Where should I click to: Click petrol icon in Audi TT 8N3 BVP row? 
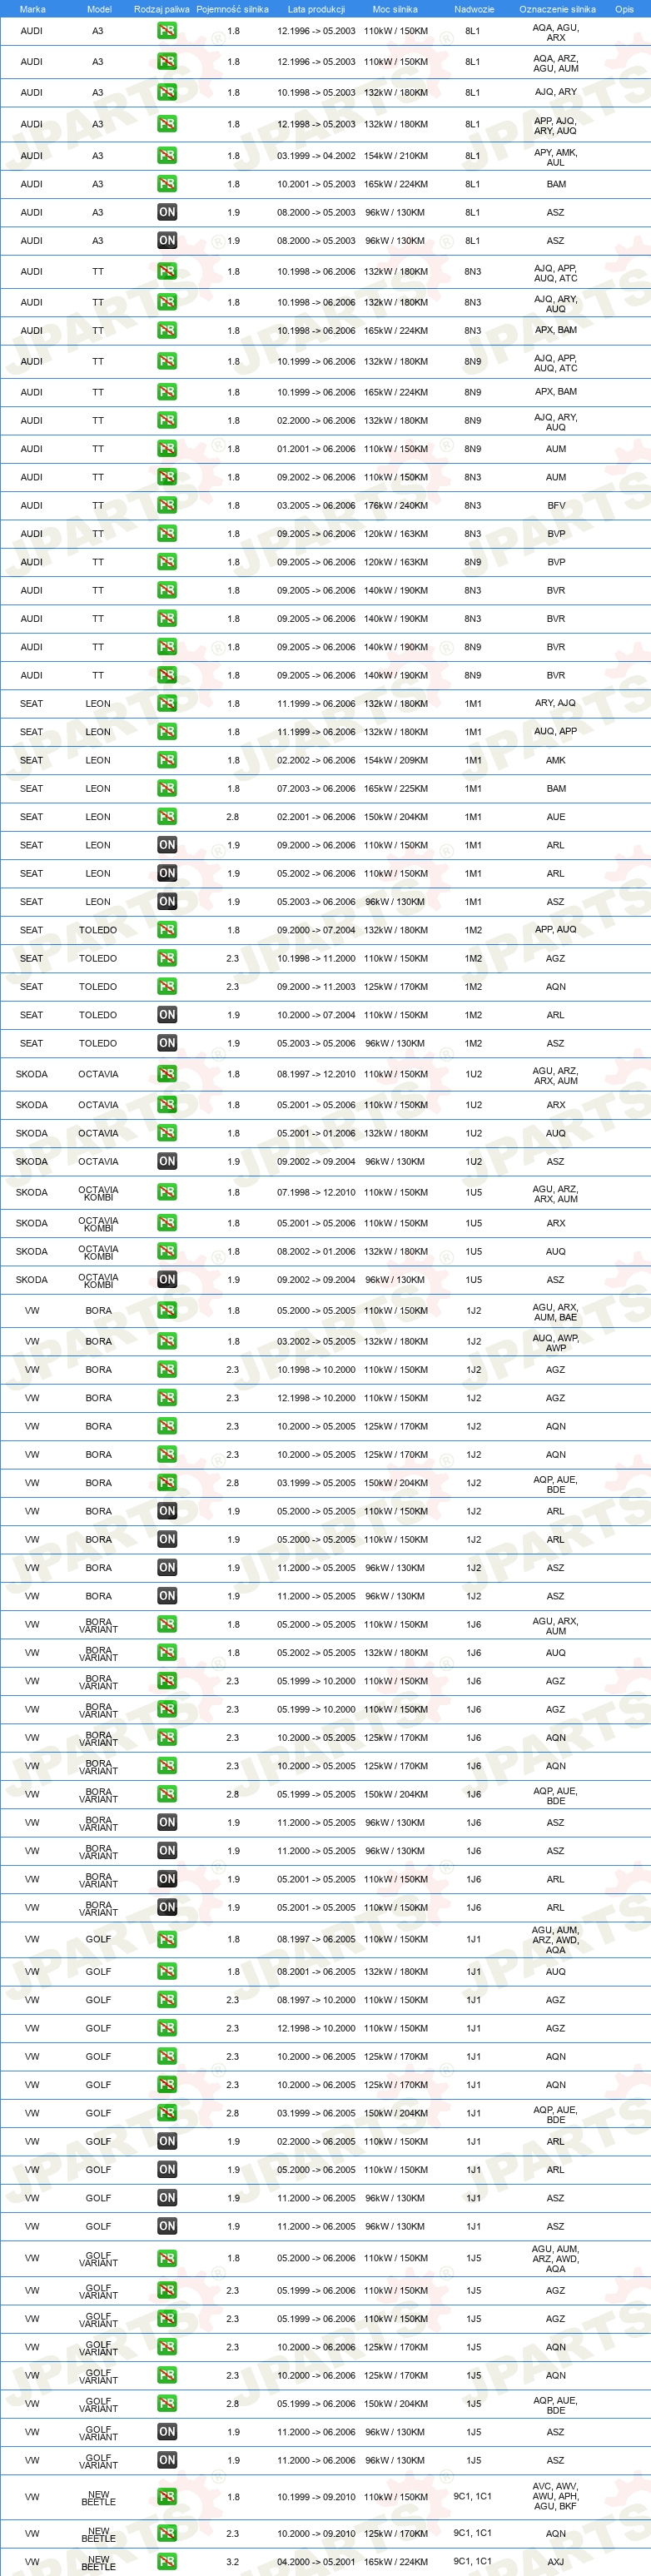(x=167, y=533)
